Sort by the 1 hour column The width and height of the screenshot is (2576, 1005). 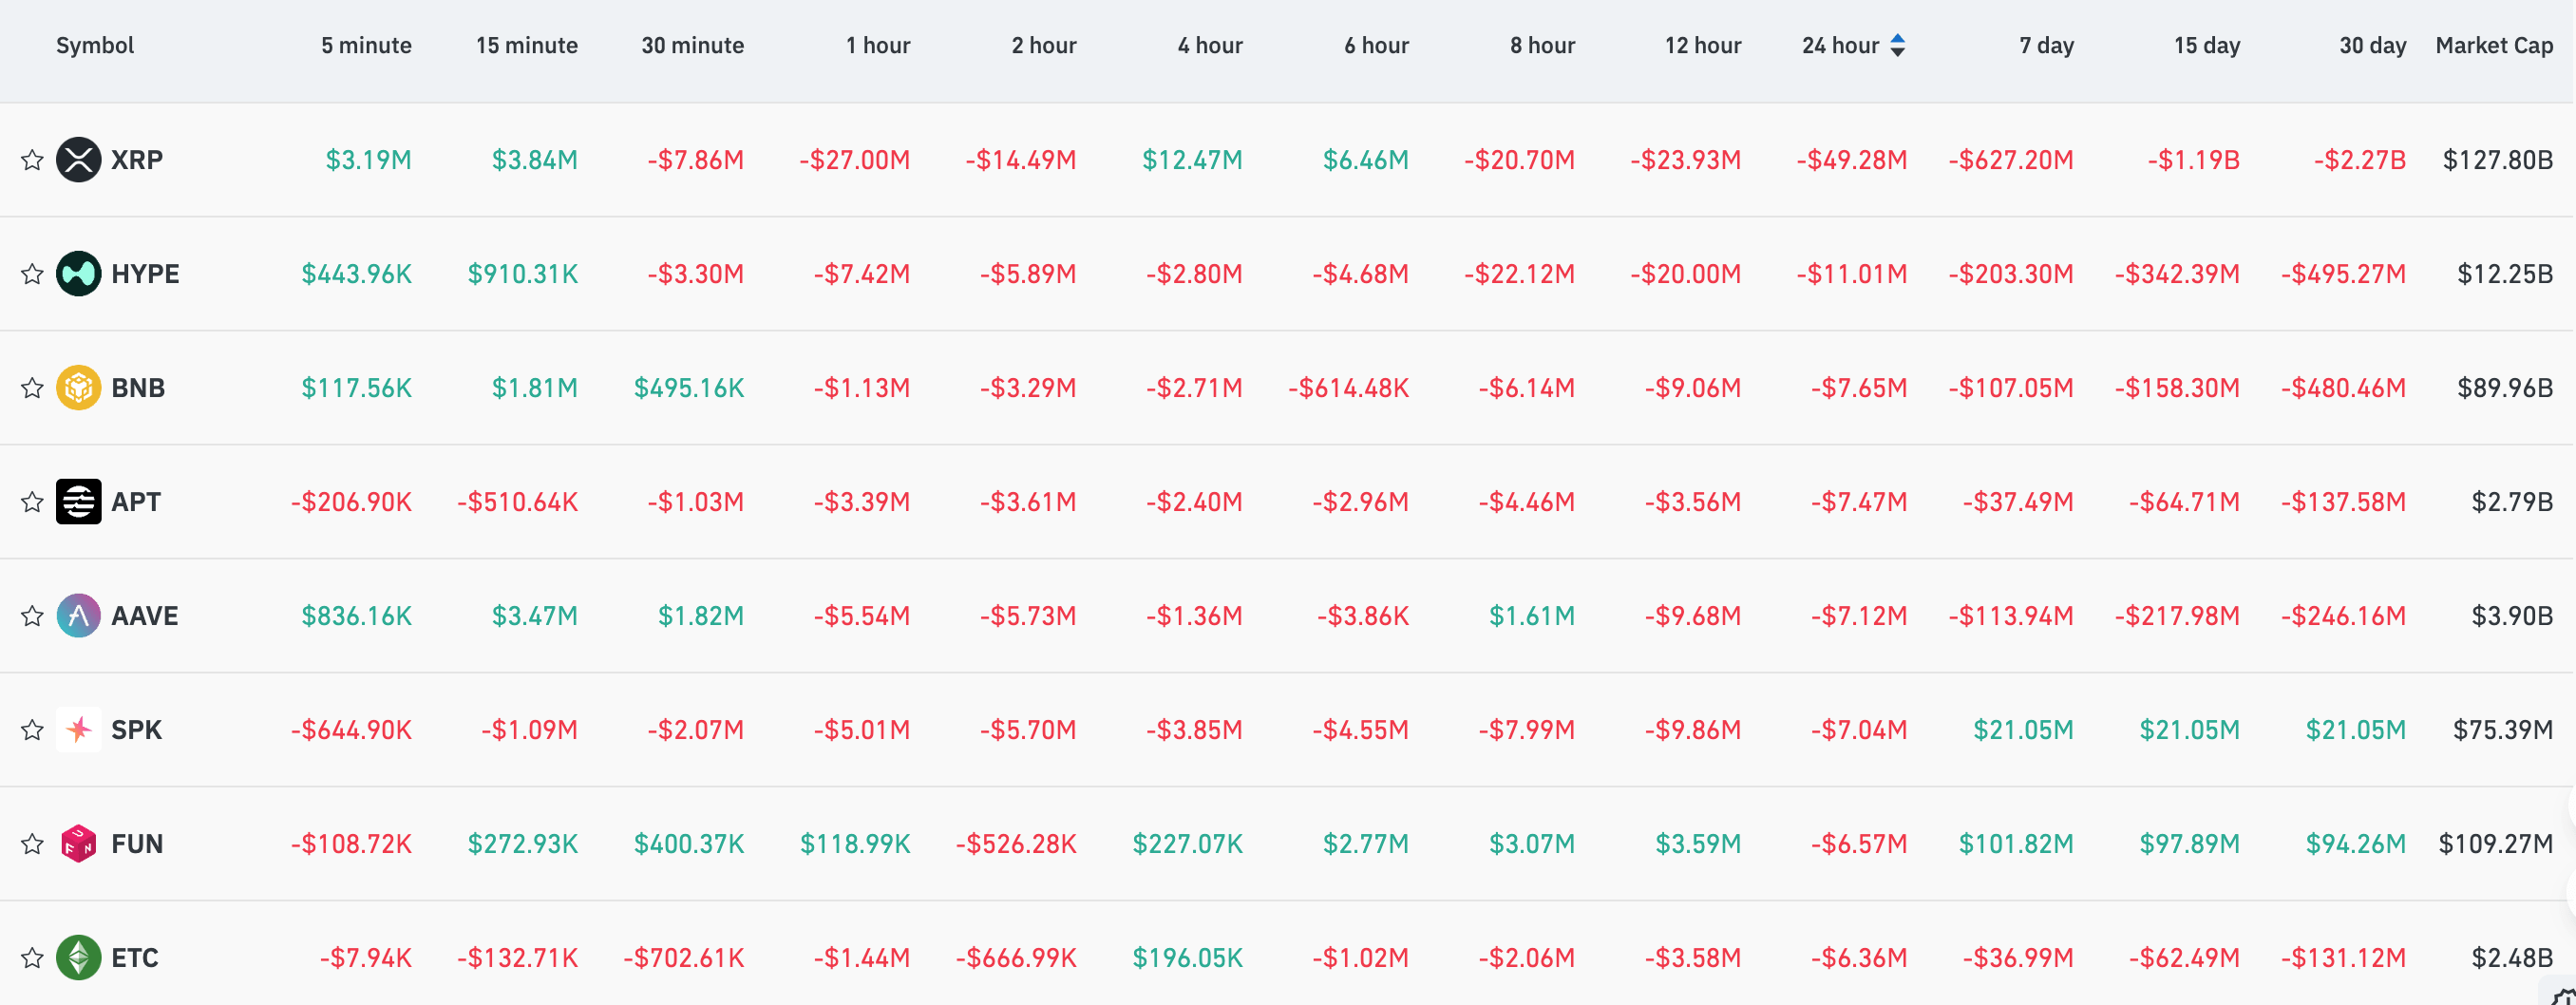coord(878,46)
